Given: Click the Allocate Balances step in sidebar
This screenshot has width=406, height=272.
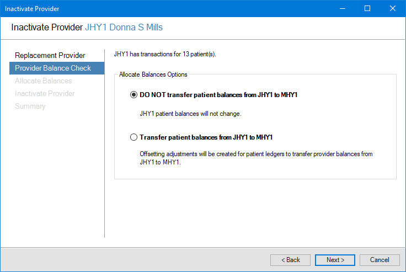Looking at the screenshot, I should tap(44, 81).
